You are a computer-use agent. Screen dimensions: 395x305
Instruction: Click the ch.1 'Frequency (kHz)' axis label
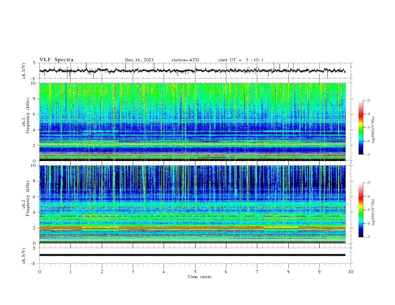tap(28, 116)
